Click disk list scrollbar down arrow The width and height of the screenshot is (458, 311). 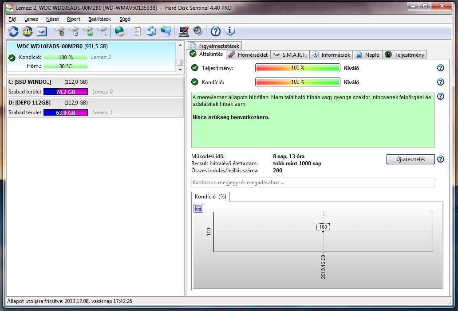click(180, 70)
